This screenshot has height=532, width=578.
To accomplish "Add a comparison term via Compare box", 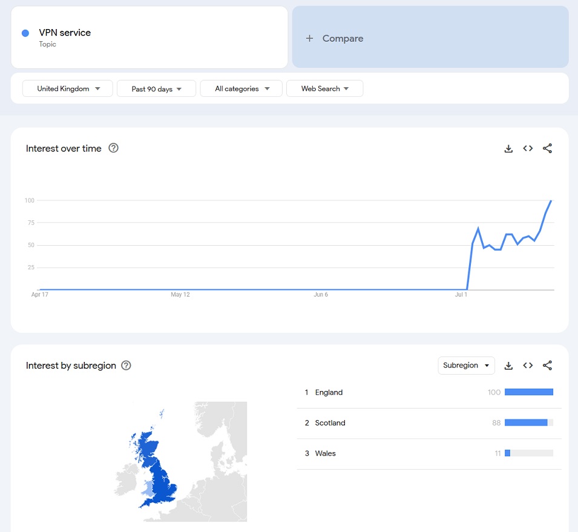I will coord(430,37).
